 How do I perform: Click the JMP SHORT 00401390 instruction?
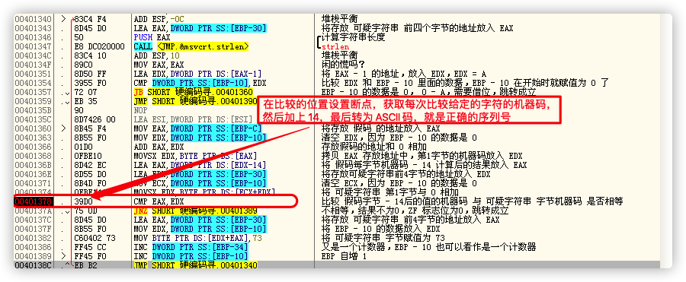click(x=197, y=101)
